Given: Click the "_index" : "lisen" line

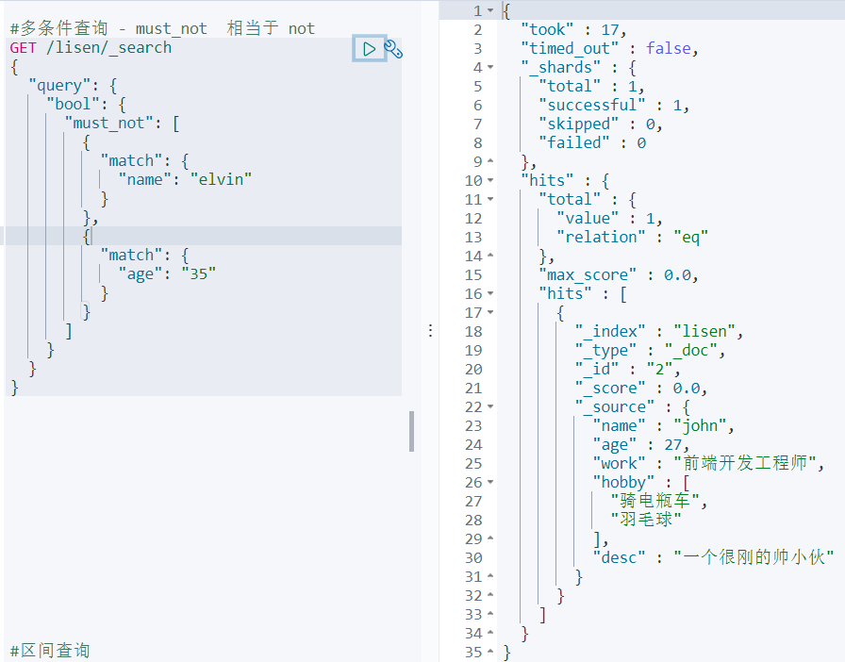Looking at the screenshot, I should (x=658, y=332).
